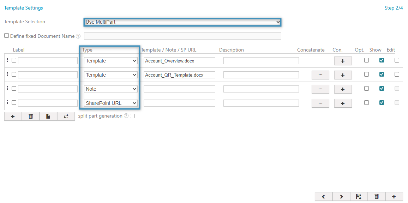This screenshot has width=408, height=203.
Task: Click the trash icon in the bottom-right toolbar
Action: pyautogui.click(x=377, y=197)
